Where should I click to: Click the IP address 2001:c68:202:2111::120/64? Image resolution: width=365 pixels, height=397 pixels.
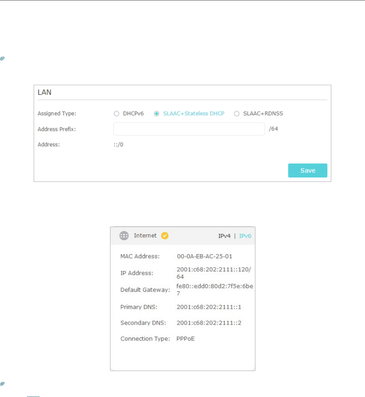pos(214,273)
